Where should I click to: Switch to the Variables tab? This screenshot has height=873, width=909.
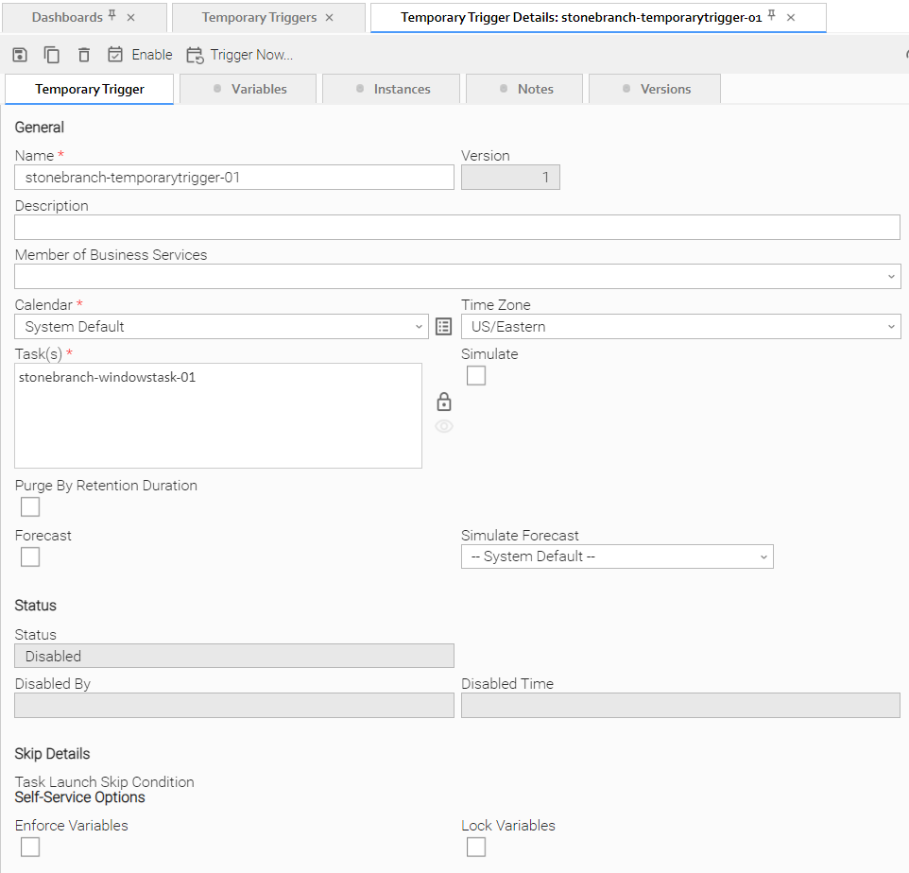pos(250,89)
